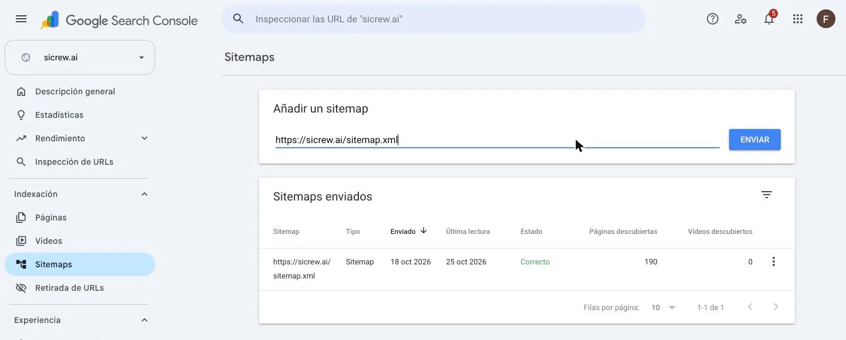This screenshot has width=846, height=340.
Task: Click the Añadir un sitemap heading
Action: pos(321,108)
